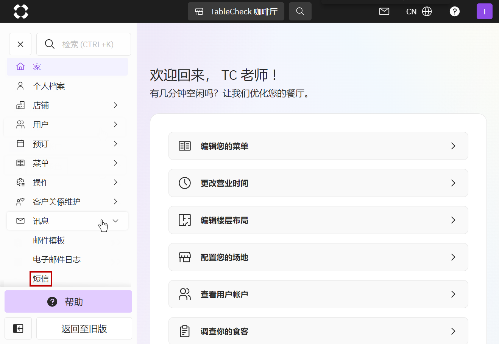Click the TableCheck 咖啡厅 venue button

236,11
